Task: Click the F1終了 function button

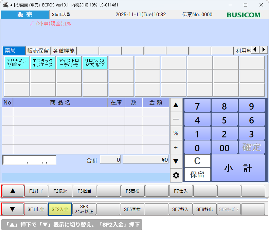Action: click(x=36, y=191)
